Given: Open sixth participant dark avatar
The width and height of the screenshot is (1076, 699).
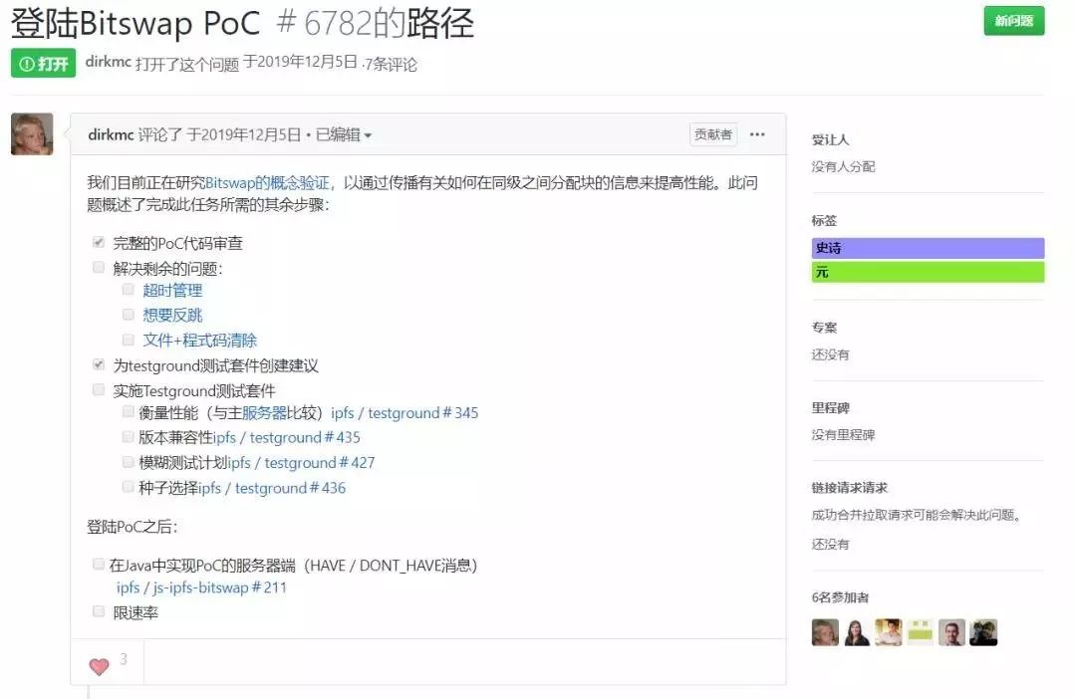Looking at the screenshot, I should 983,632.
